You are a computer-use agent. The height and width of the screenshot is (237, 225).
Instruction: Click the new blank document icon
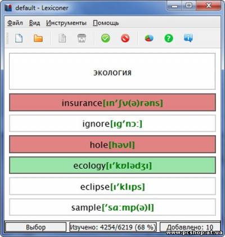[19, 38]
